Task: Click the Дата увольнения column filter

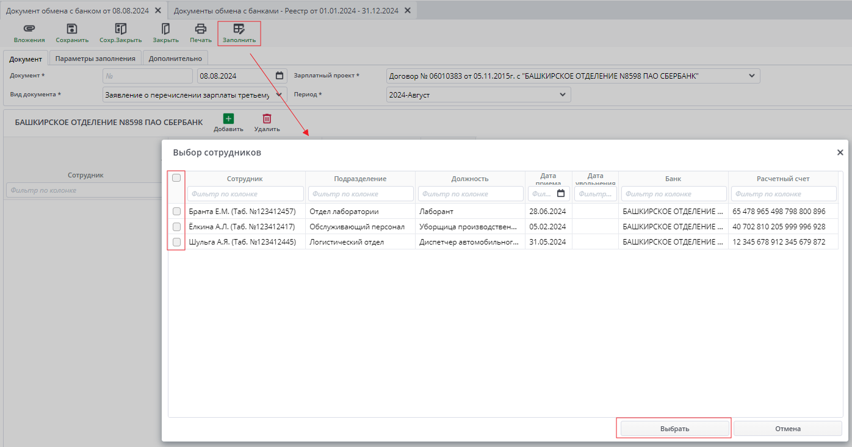Action: (596, 193)
